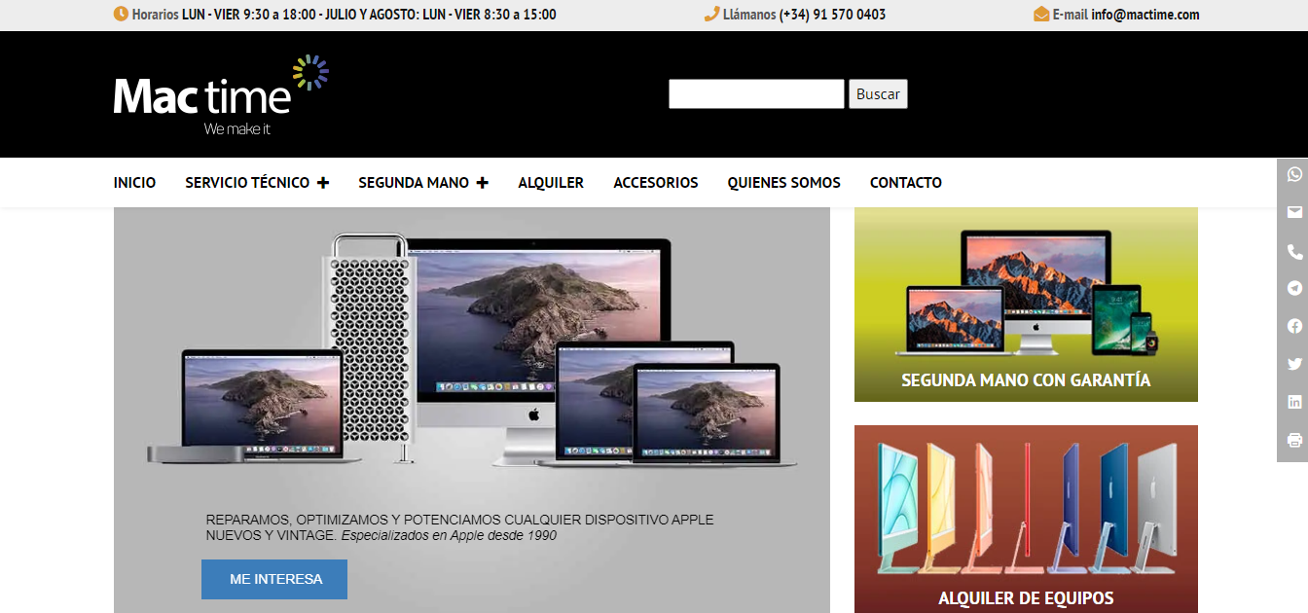Screen dimensions: 1308x613
Task: Click the Me Interesa button
Action: [274, 579]
